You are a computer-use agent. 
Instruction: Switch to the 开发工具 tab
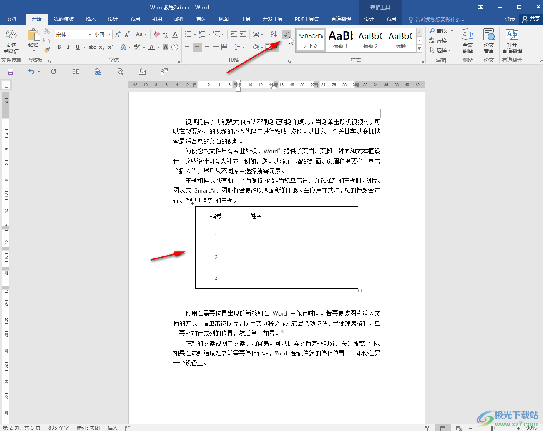272,19
